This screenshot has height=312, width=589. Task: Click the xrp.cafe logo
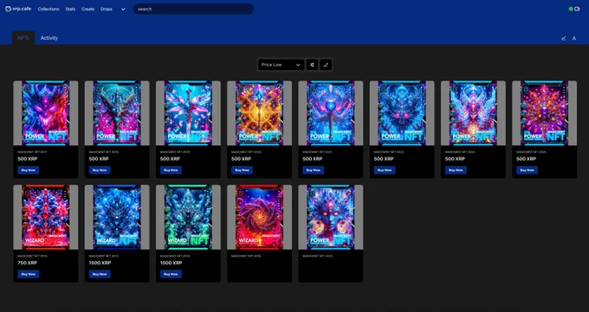coord(18,9)
